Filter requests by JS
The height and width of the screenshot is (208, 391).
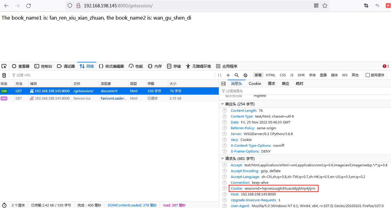pyautogui.click(x=292, y=75)
